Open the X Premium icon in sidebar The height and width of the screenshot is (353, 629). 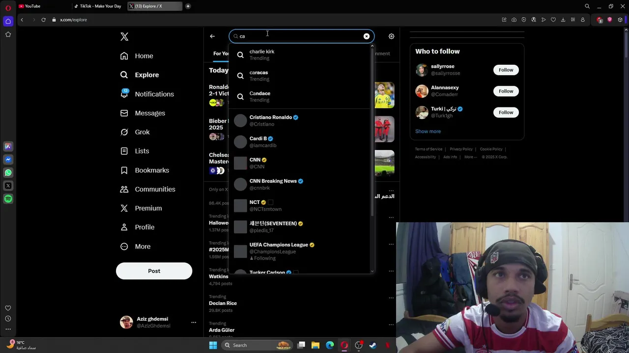click(x=124, y=208)
